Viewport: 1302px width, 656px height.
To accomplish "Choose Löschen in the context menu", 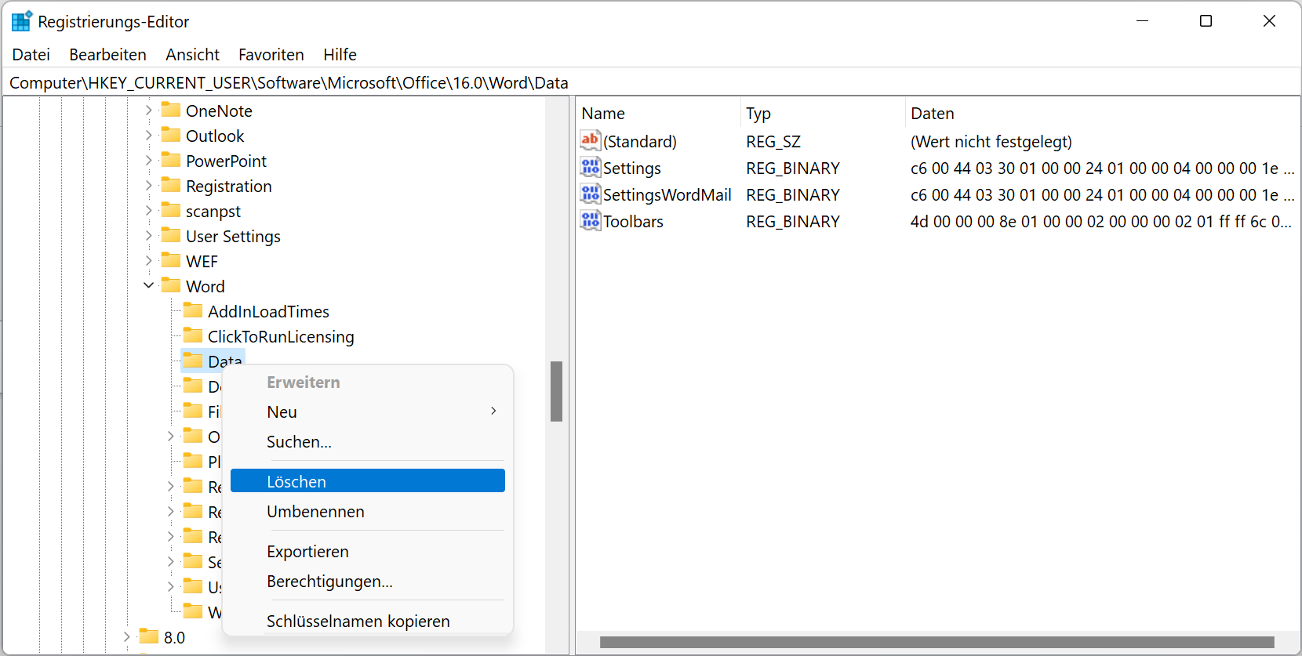I will 368,481.
